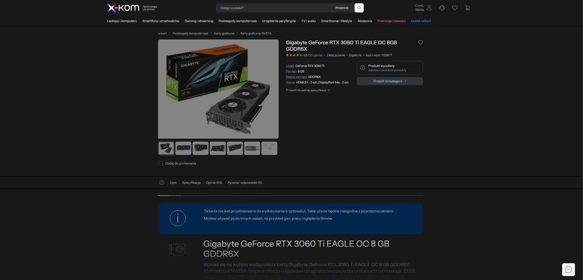Click the star rating 4.8
The image size is (583, 280).
click(x=296, y=55)
